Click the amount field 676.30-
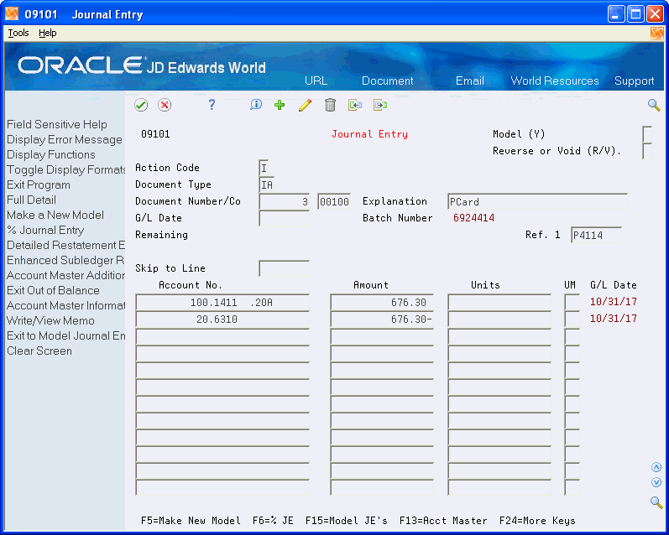Image resolution: width=669 pixels, height=535 pixels. 382,319
